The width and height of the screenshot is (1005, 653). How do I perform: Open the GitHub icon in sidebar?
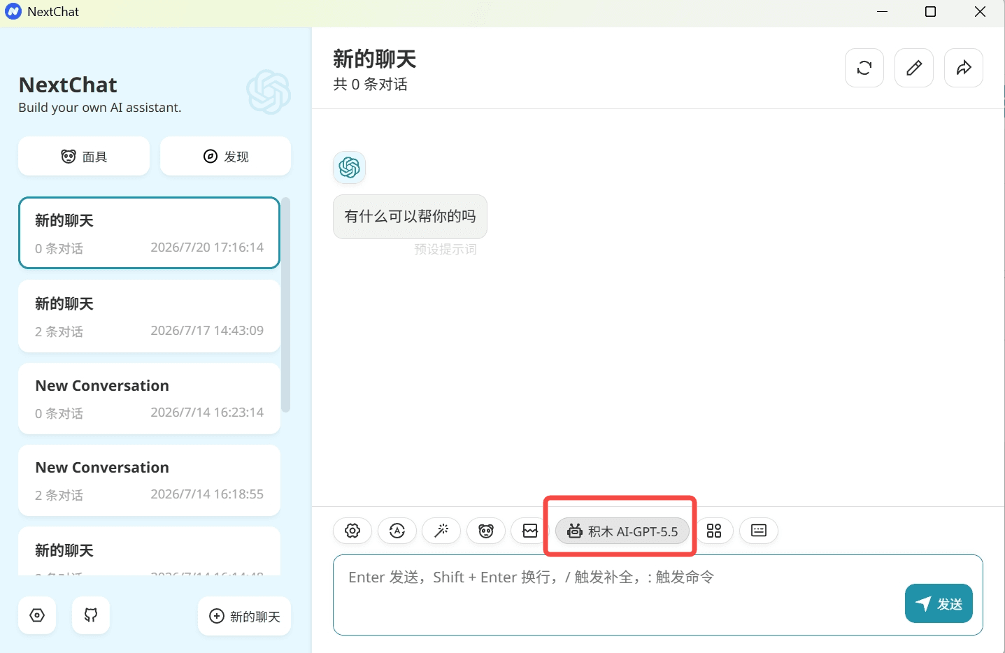click(x=91, y=615)
